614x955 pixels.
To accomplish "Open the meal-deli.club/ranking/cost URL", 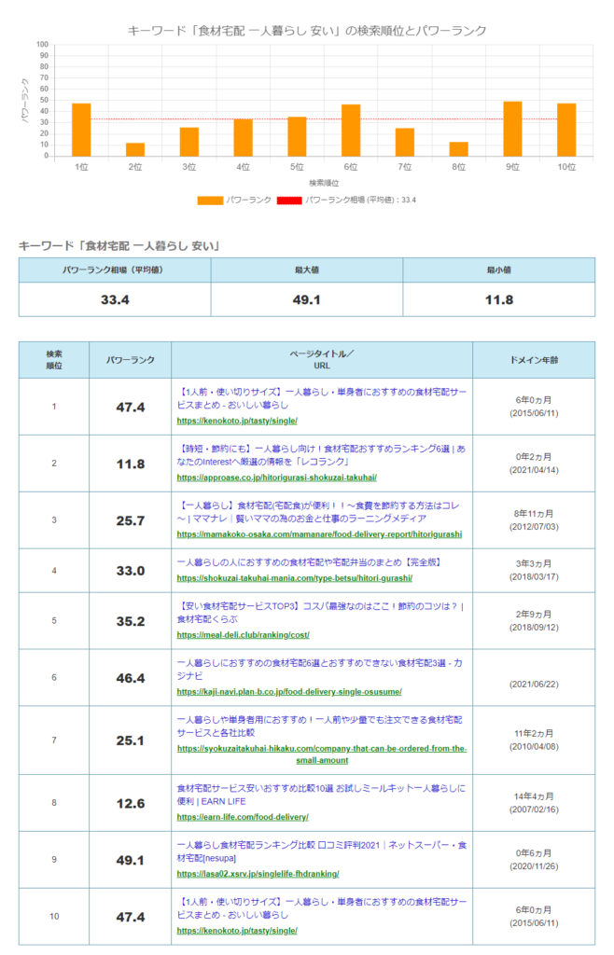I will click(x=243, y=634).
